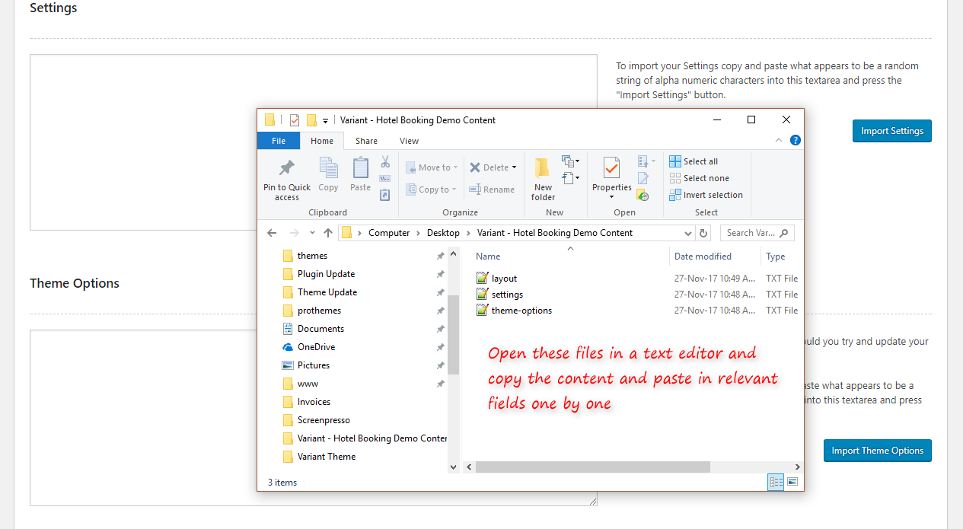The height and width of the screenshot is (529, 963).
Task: Switch to the Home ribbon tab
Action: tap(322, 141)
